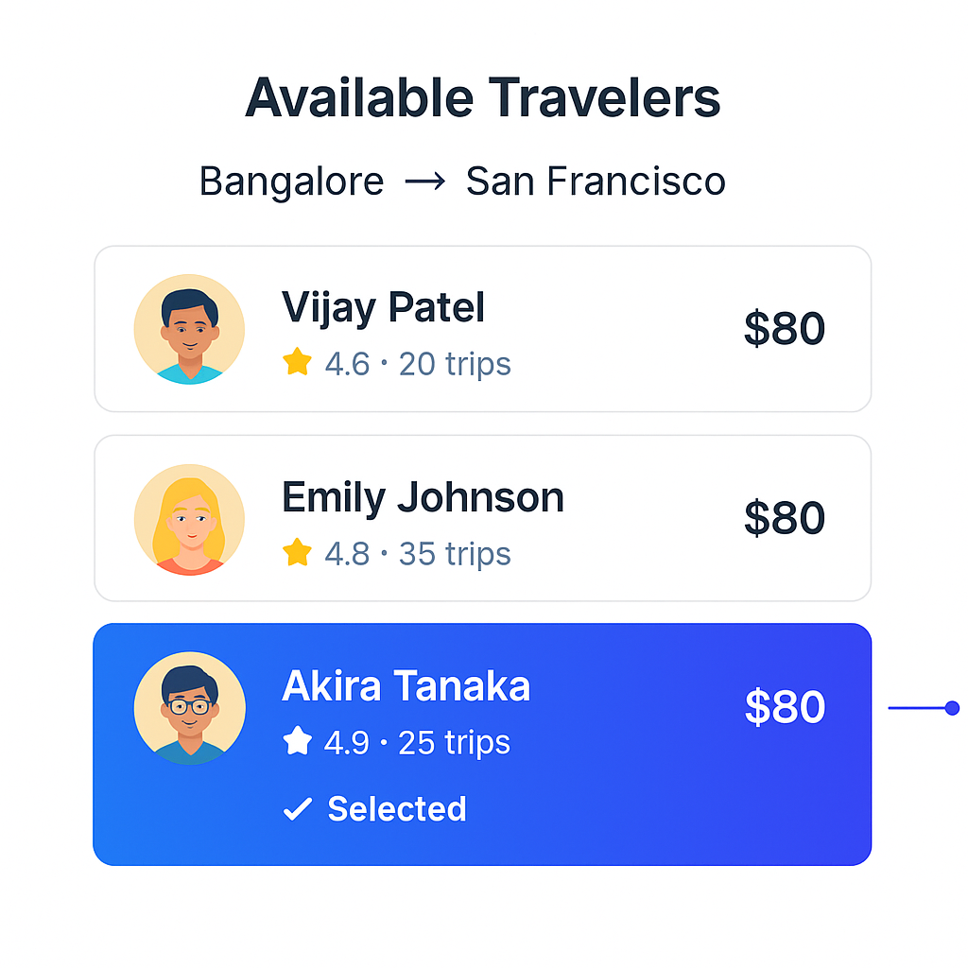Click Emily Johnson's avatar picture
Viewport: 968px width, 968px height.
click(189, 519)
